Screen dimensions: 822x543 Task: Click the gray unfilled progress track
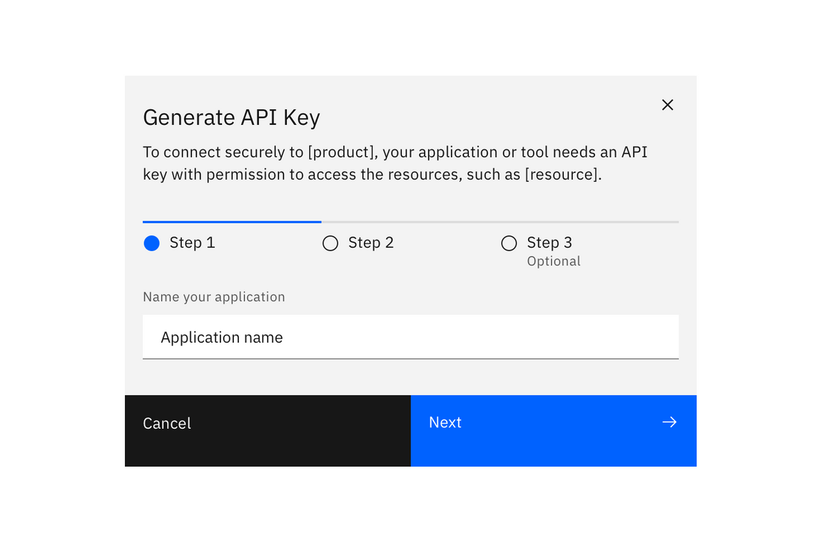click(x=499, y=221)
